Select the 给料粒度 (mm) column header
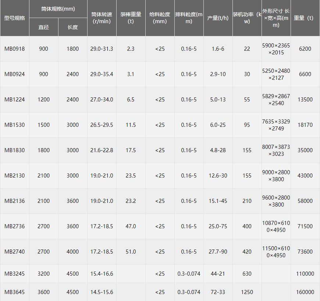This screenshot has width=320, height=301. coord(160,18)
